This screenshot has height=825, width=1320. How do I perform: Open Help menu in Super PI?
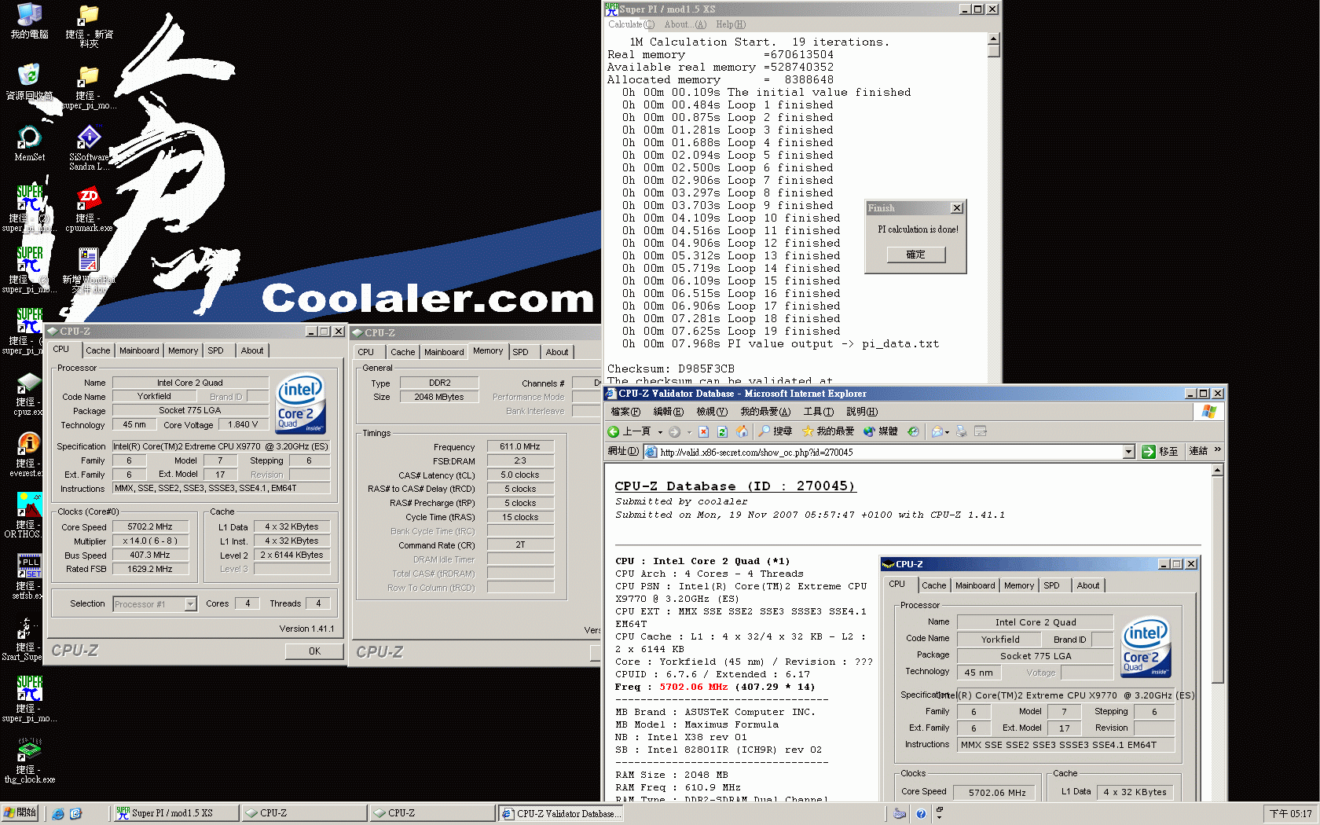tap(731, 24)
